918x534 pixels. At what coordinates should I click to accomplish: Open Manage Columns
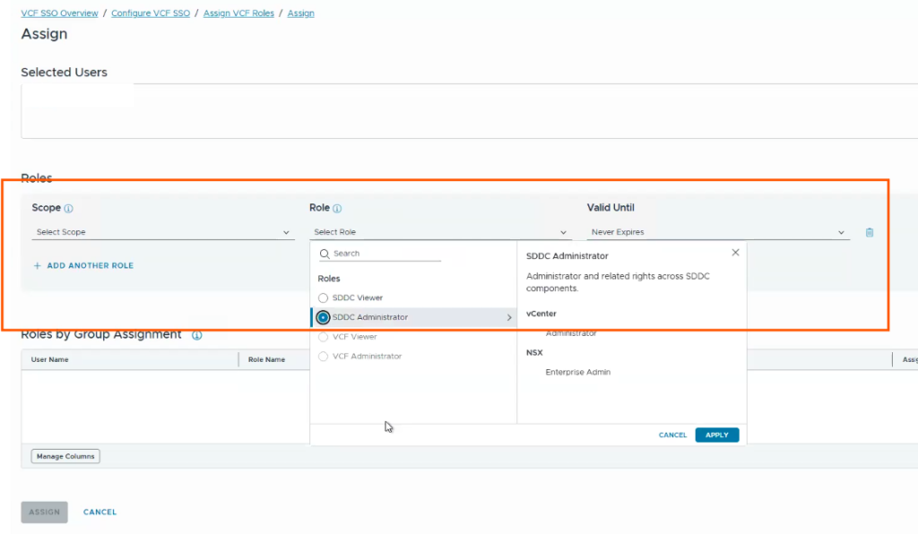65,456
